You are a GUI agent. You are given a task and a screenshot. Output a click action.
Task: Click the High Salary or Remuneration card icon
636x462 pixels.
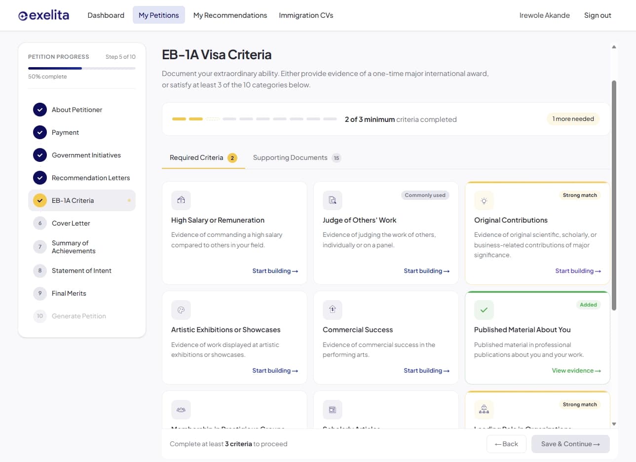181,200
